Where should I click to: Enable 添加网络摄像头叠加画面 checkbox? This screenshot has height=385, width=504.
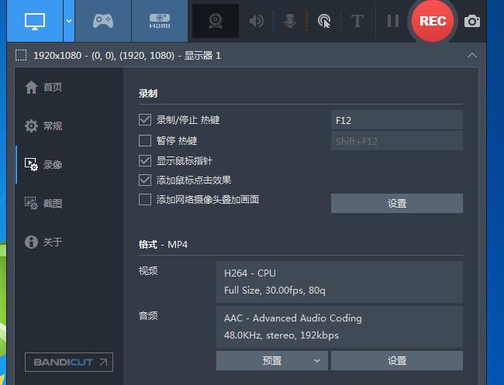pyautogui.click(x=145, y=199)
